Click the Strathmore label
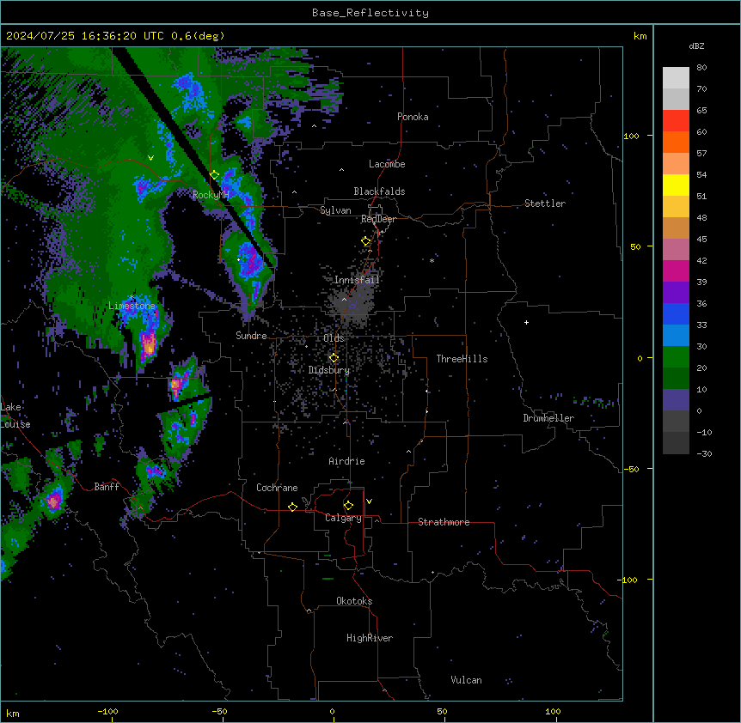The width and height of the screenshot is (741, 723). coord(444,522)
